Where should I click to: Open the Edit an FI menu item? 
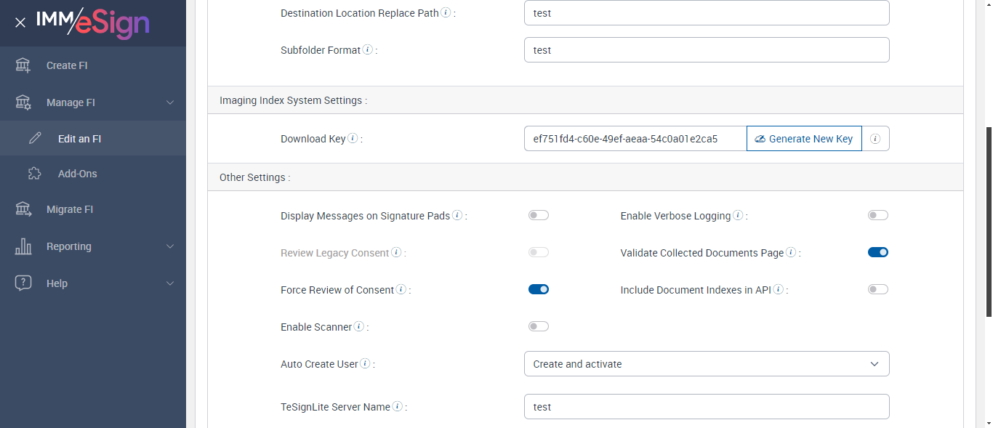pos(79,139)
